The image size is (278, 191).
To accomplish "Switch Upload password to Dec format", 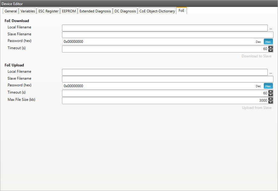I will point(258,86).
